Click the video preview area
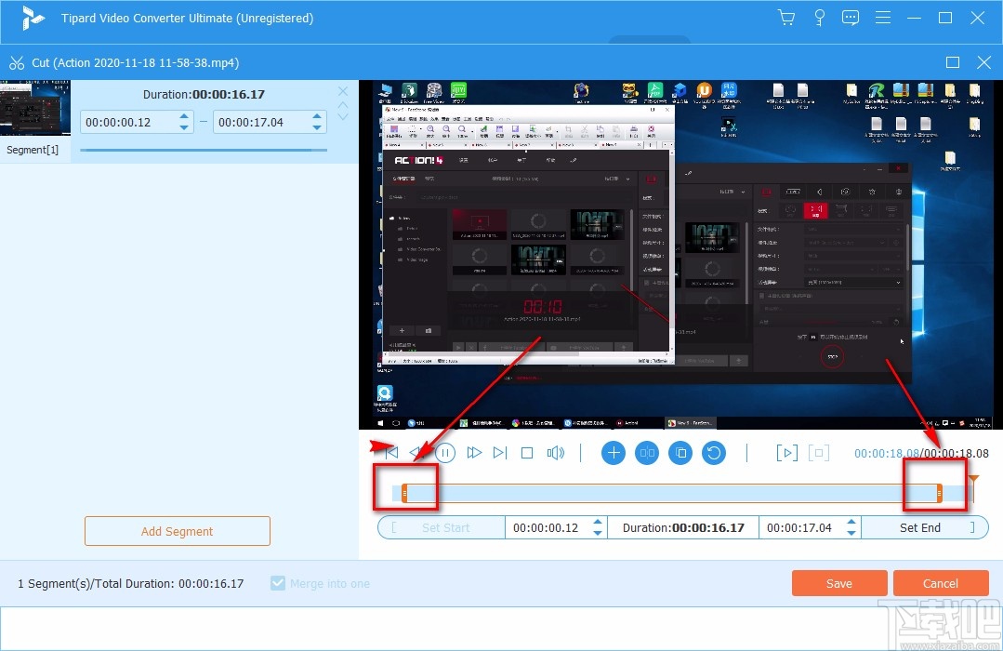The height and width of the screenshot is (651, 1003). click(x=680, y=254)
